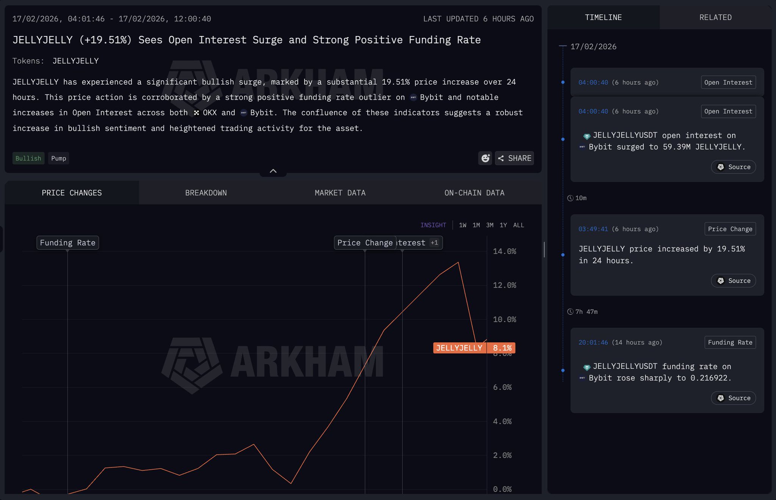
Task: Switch to the BREAKDOWN tab
Action: pyautogui.click(x=206, y=193)
